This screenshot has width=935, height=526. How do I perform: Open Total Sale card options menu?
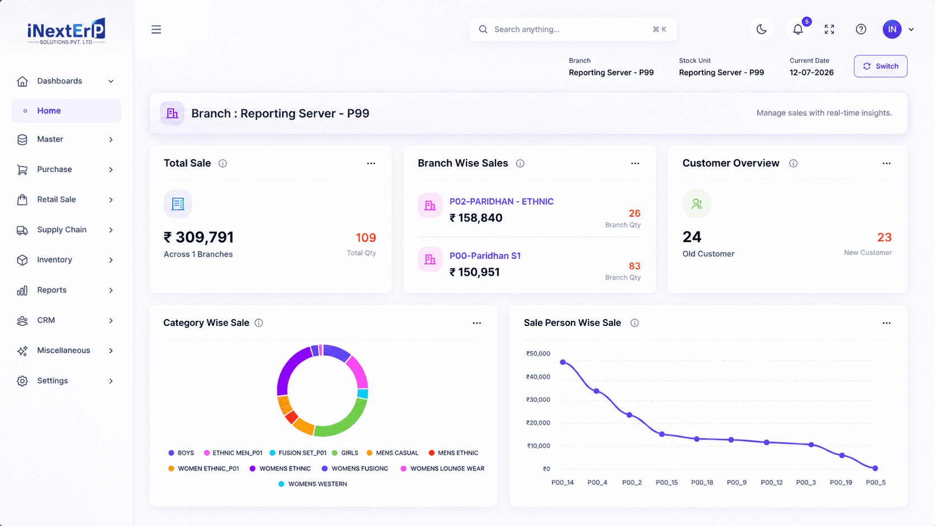371,163
